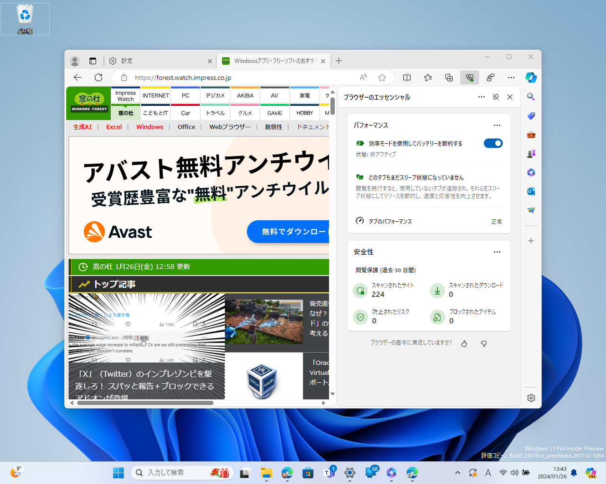
Task: Click the address bar URL field
Action: pos(199,78)
